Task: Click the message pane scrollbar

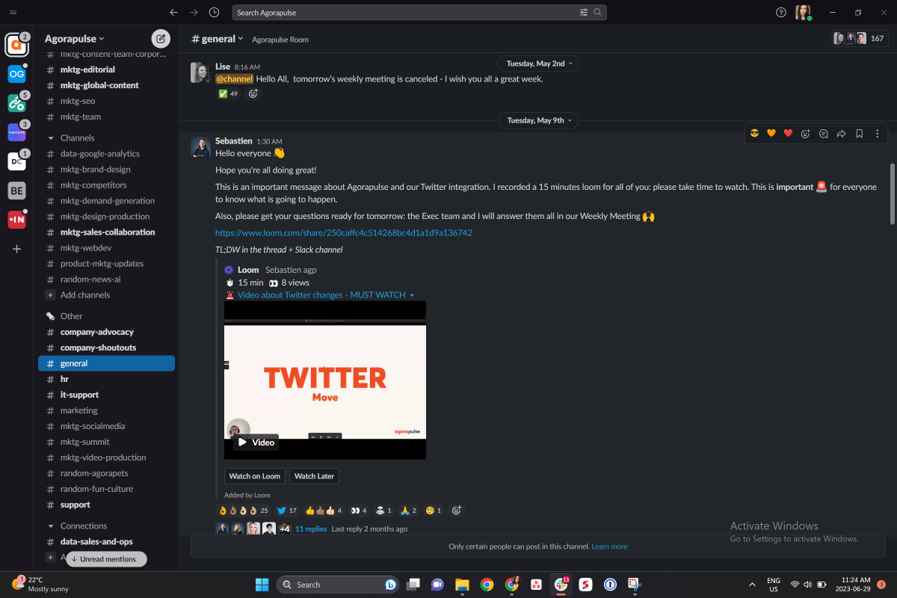Action: [893, 193]
